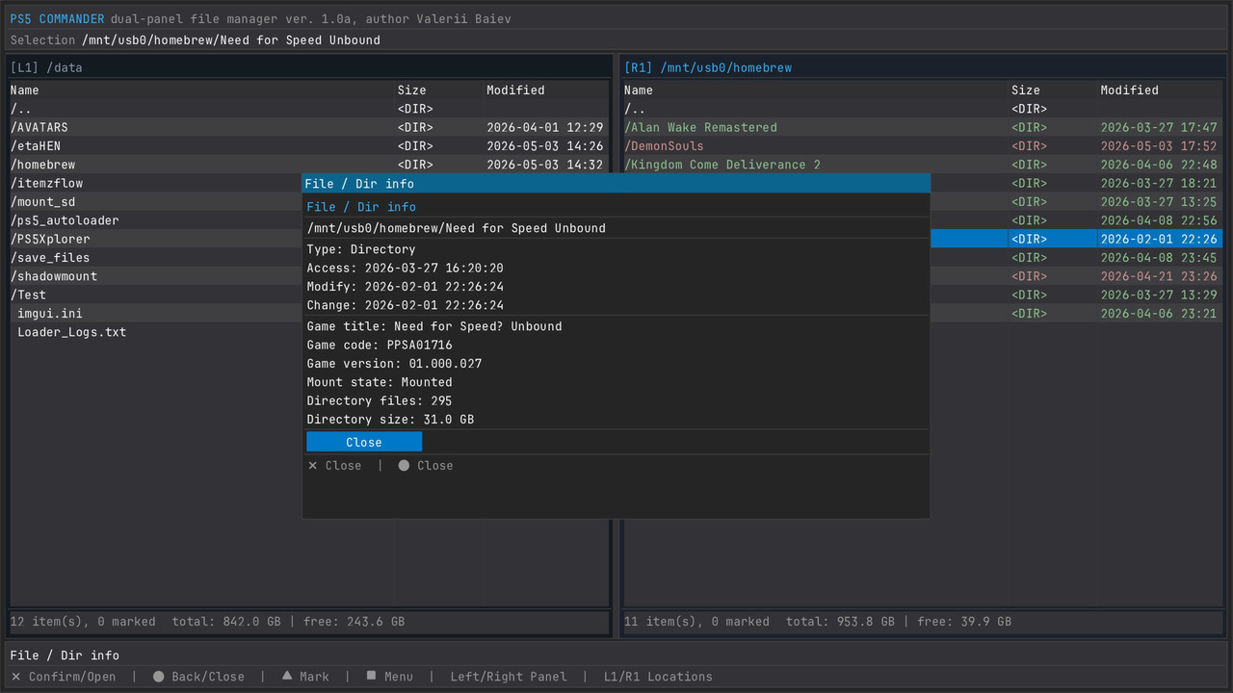Screen dimensions: 1233x693
Task: Select /Kingdom Come Deliverance 2 folder
Action: click(923, 165)
